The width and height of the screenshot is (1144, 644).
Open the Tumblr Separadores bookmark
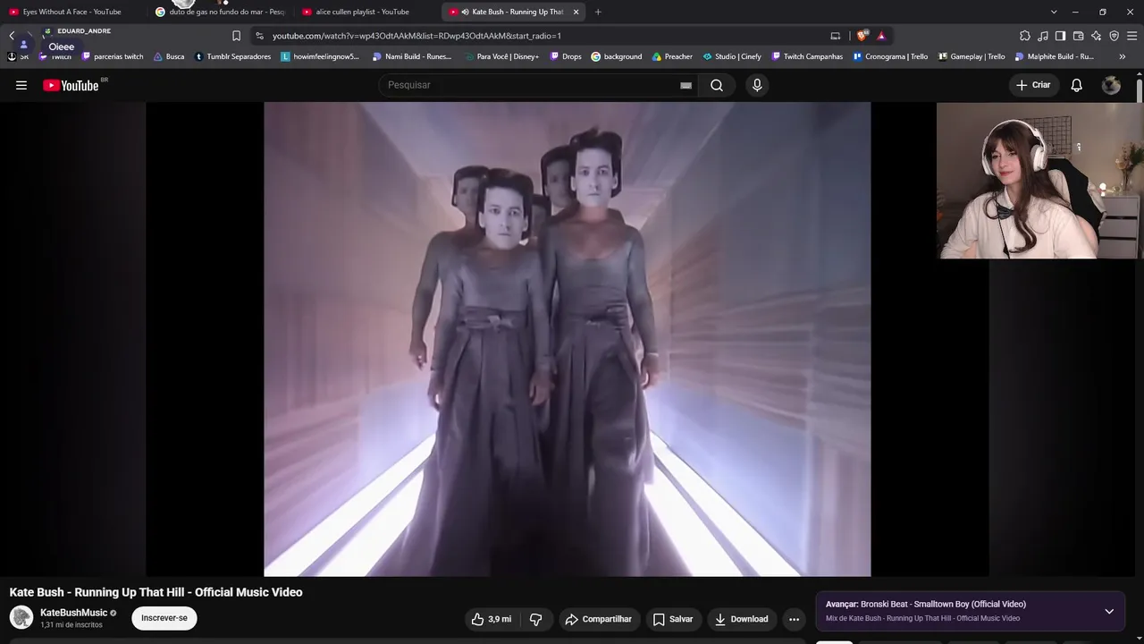232,56
